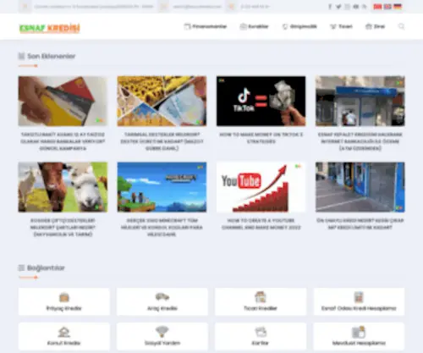Viewport: 423px width, 353px height.
Task: Click the phone icon in top bar
Action: click(232, 7)
